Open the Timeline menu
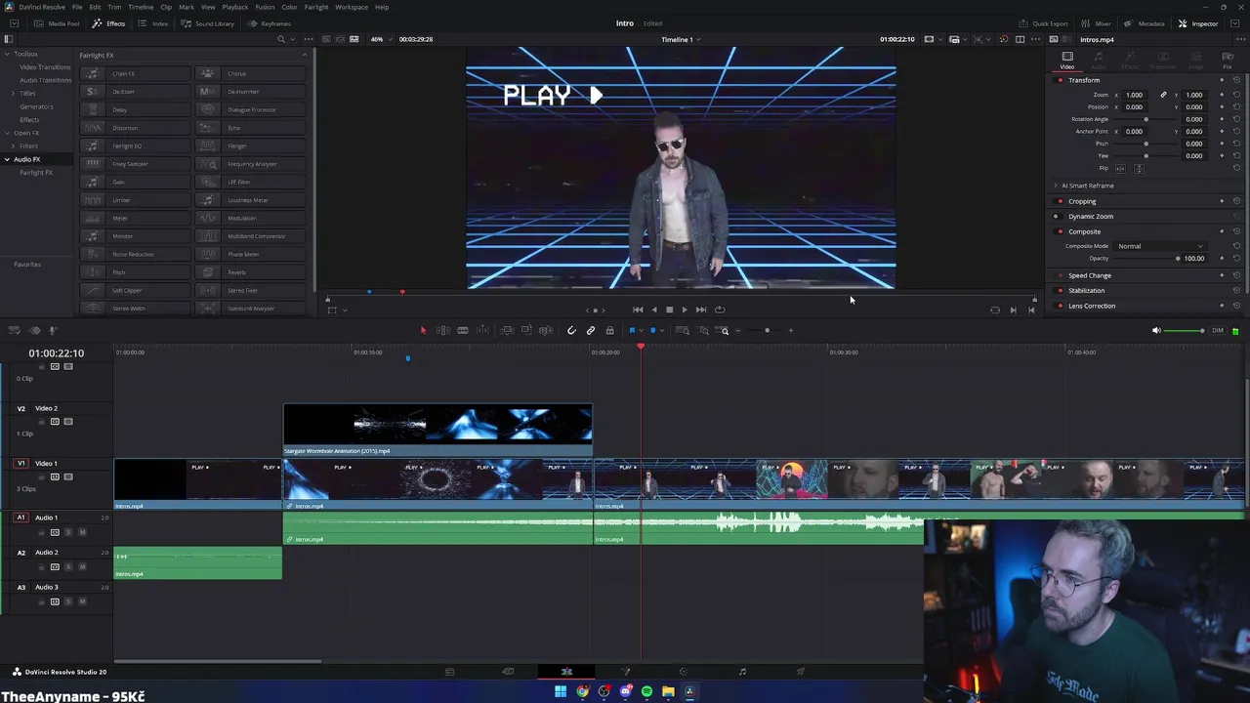Screen dimensions: 1250x703 coord(141,7)
